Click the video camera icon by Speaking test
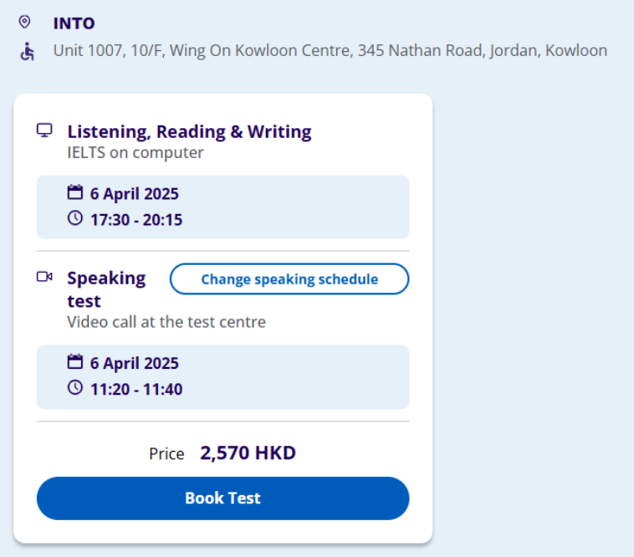634x557 pixels. pyautogui.click(x=44, y=277)
